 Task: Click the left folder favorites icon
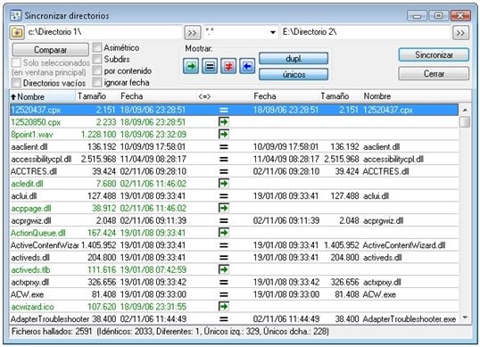(x=17, y=32)
